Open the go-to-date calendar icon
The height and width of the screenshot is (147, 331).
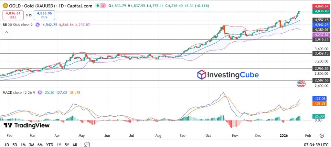[x=87, y=144]
